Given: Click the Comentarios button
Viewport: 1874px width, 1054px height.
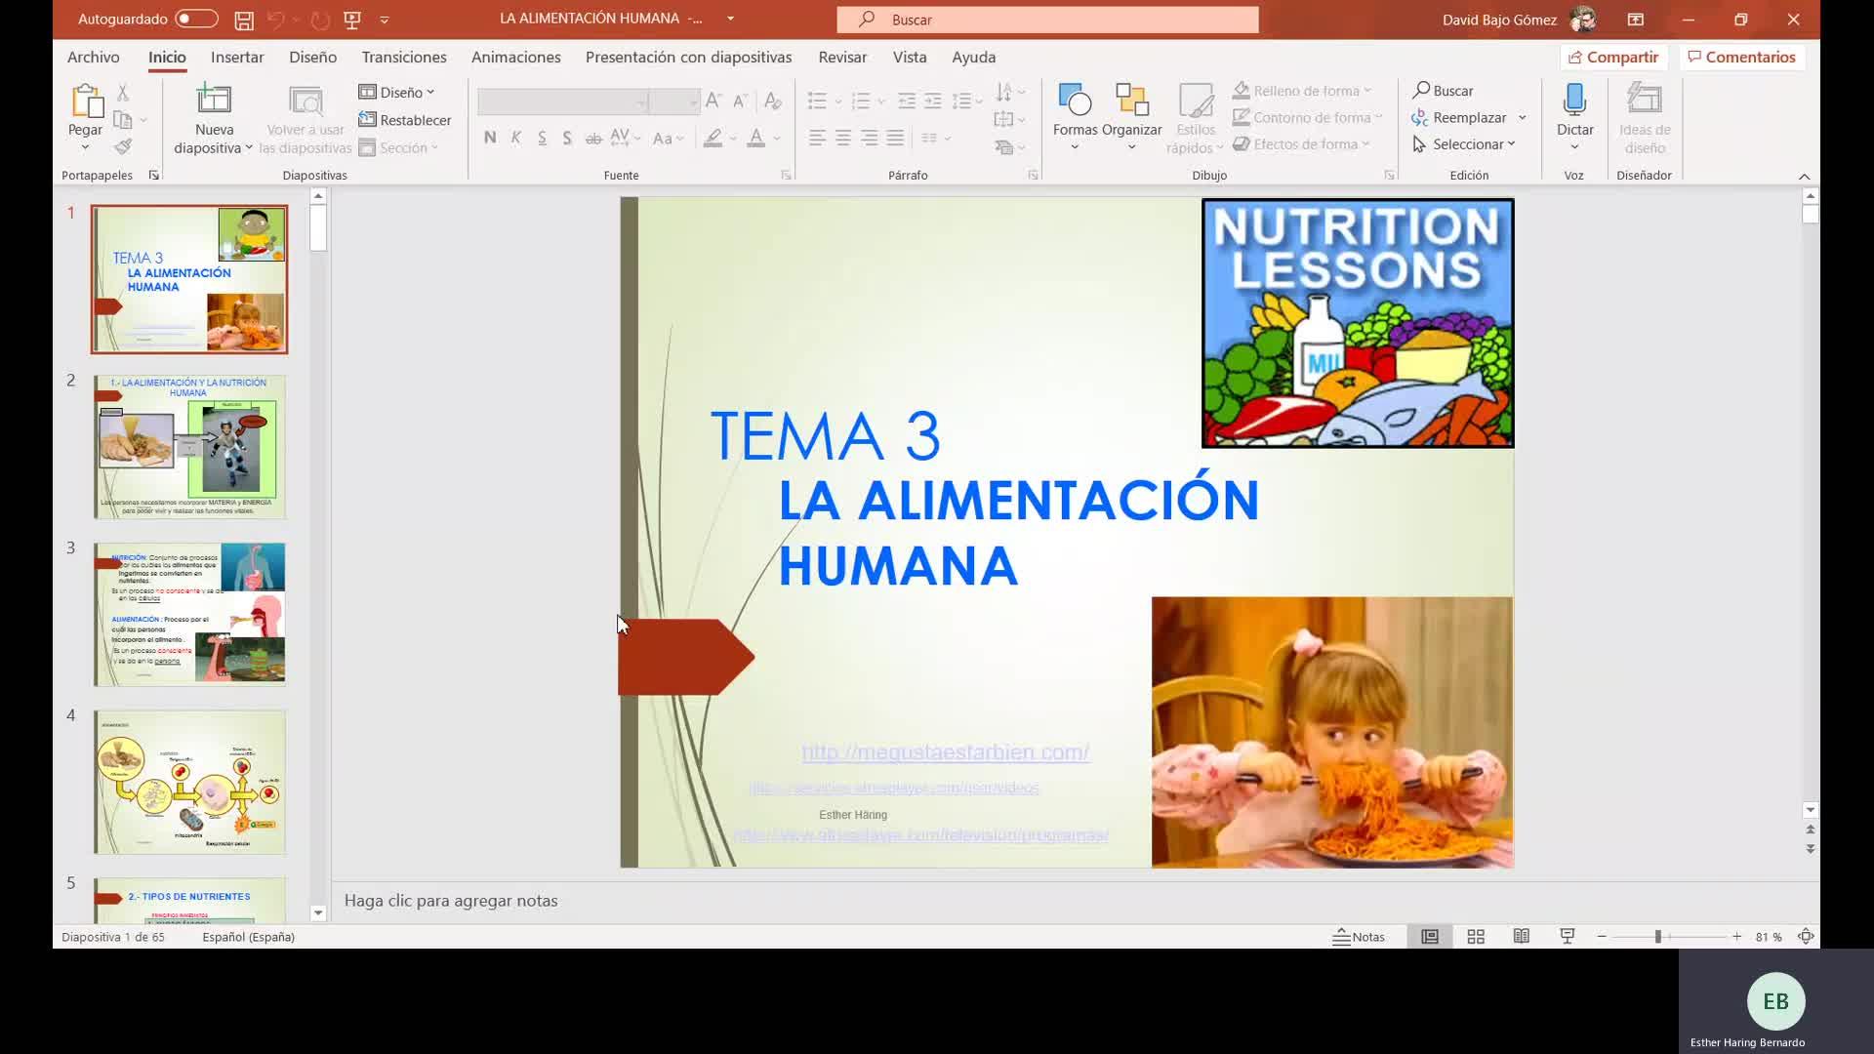Looking at the screenshot, I should point(1742,58).
